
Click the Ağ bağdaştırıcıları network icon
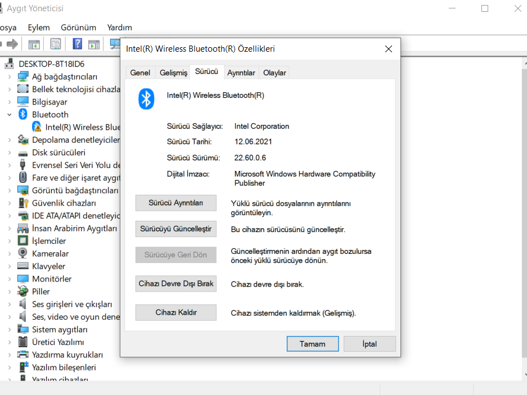tap(23, 76)
